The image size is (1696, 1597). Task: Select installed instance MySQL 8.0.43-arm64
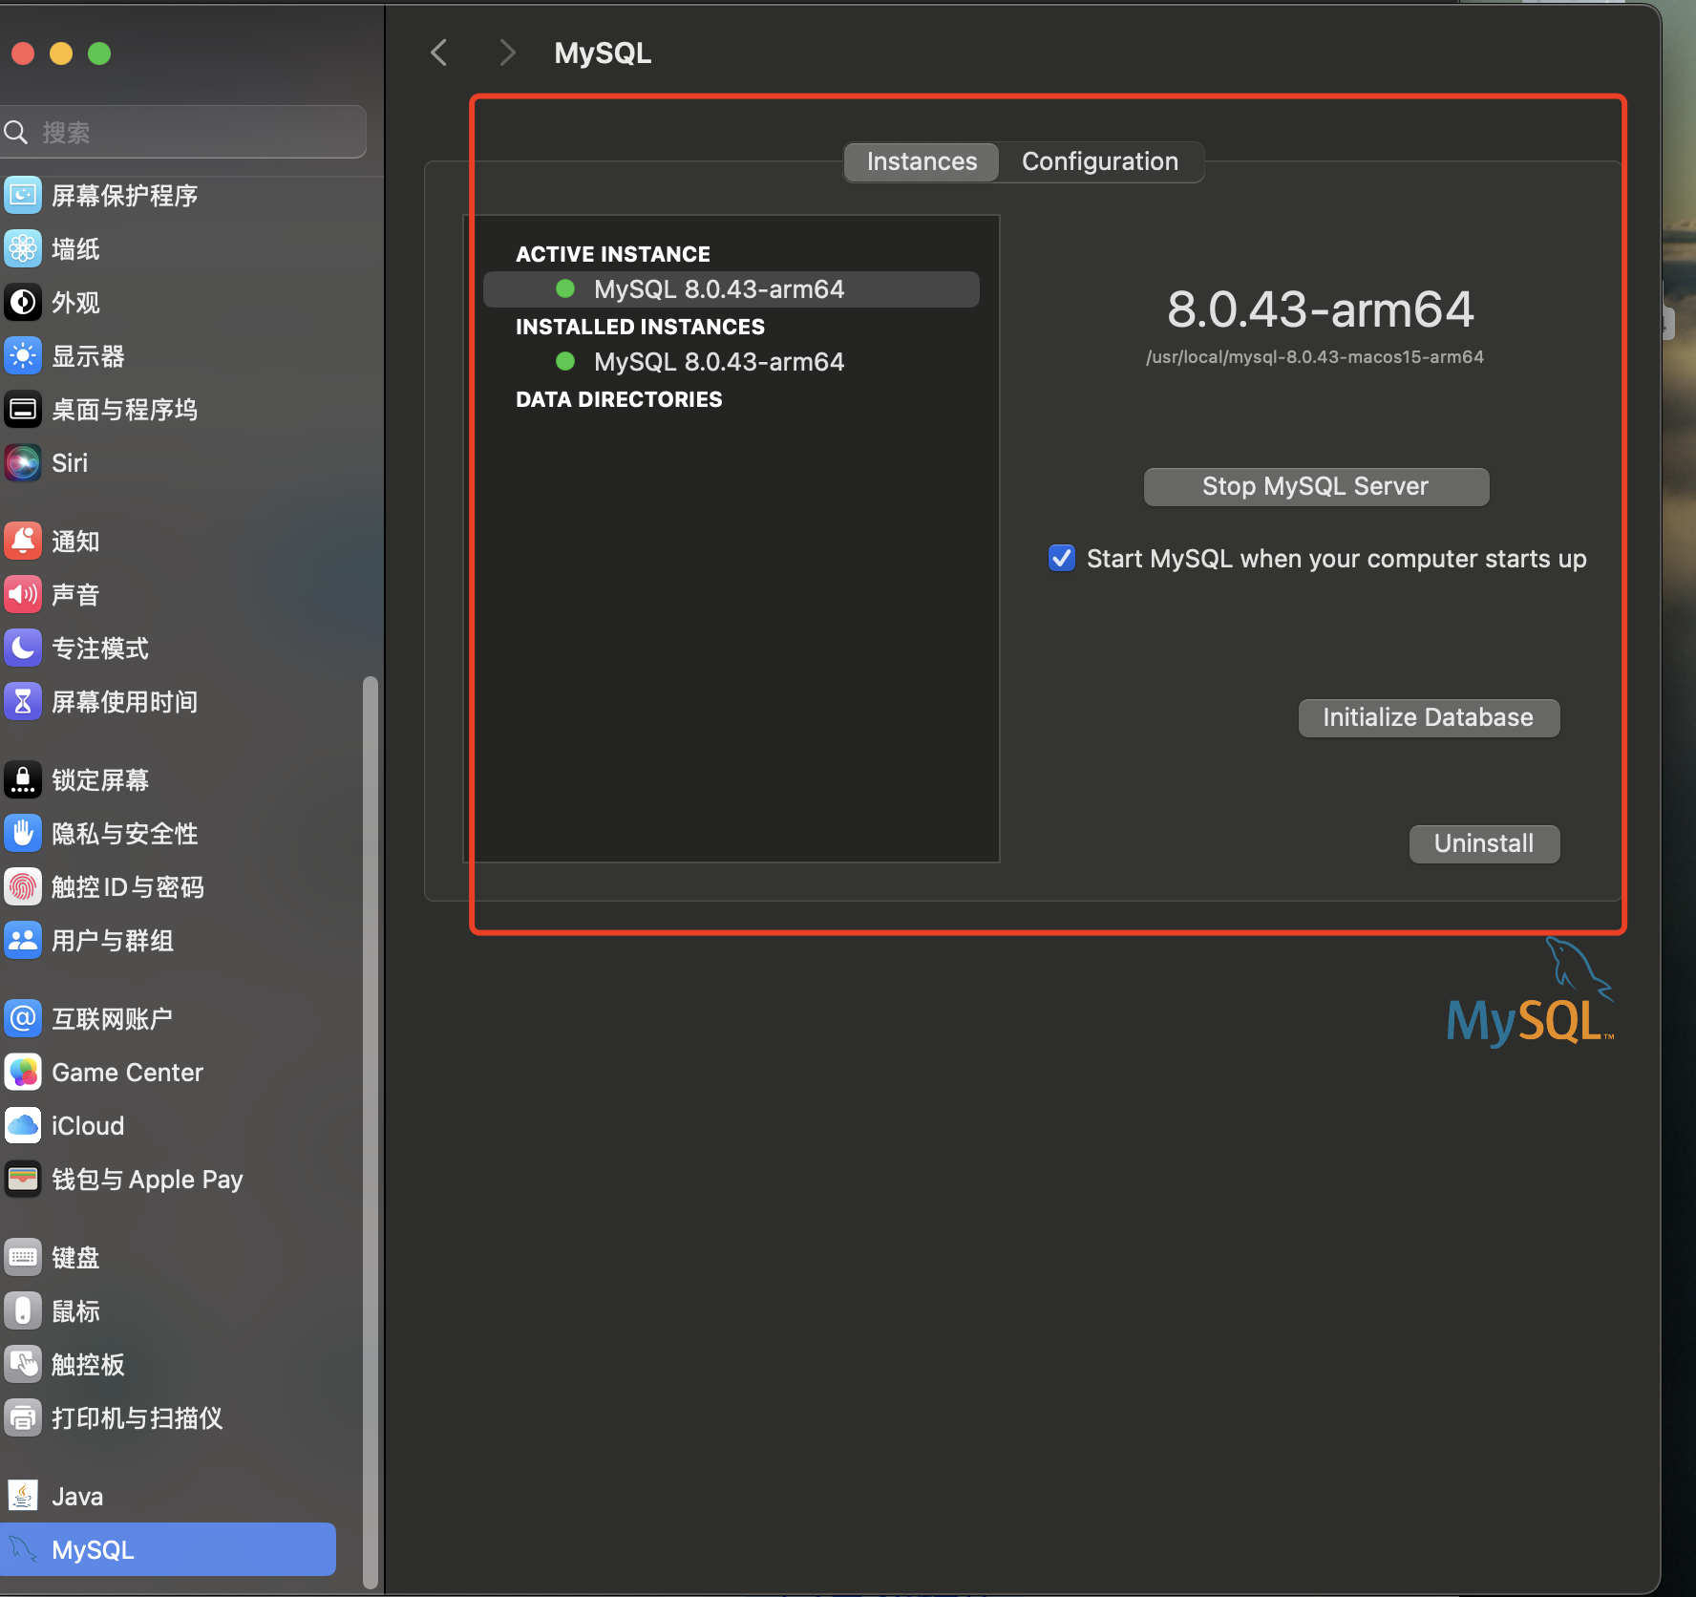tap(731, 362)
